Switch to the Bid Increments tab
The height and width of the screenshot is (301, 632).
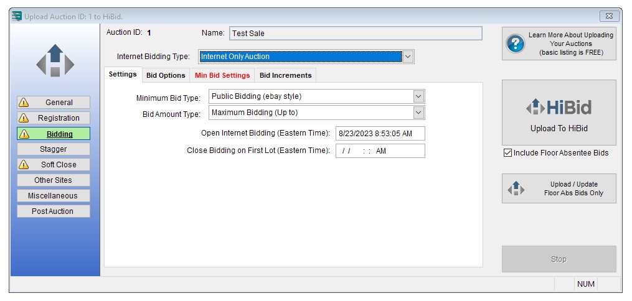[285, 75]
